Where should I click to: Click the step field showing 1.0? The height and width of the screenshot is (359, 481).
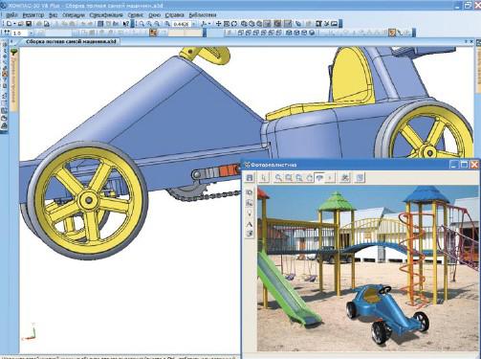coord(20,33)
